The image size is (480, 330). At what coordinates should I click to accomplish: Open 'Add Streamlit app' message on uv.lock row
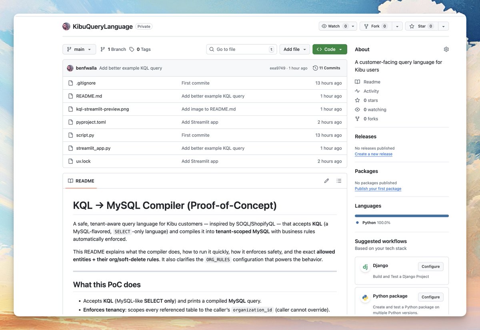point(200,161)
